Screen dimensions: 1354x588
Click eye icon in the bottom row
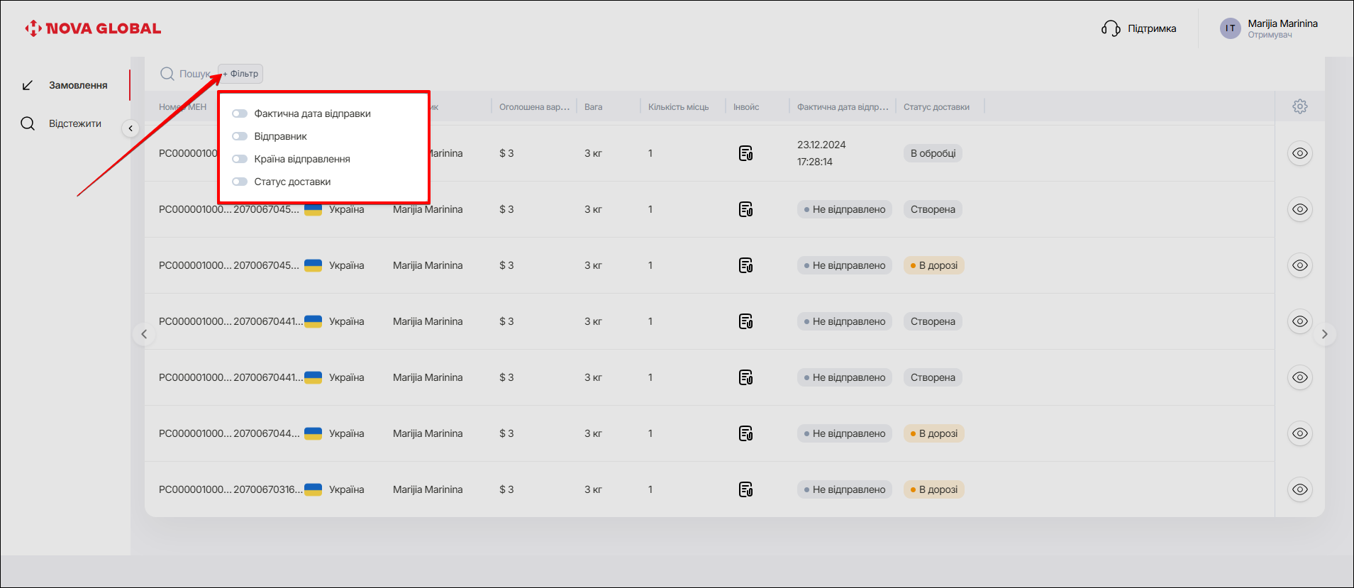(1299, 489)
